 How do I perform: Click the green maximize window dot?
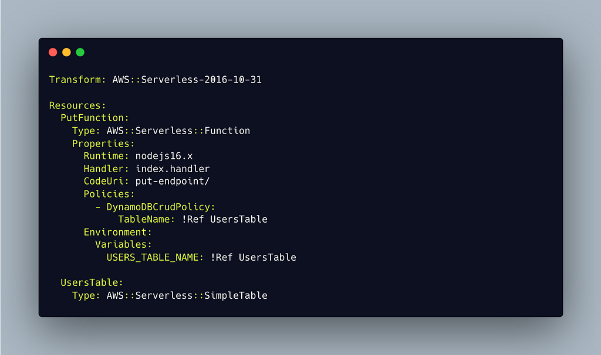80,52
